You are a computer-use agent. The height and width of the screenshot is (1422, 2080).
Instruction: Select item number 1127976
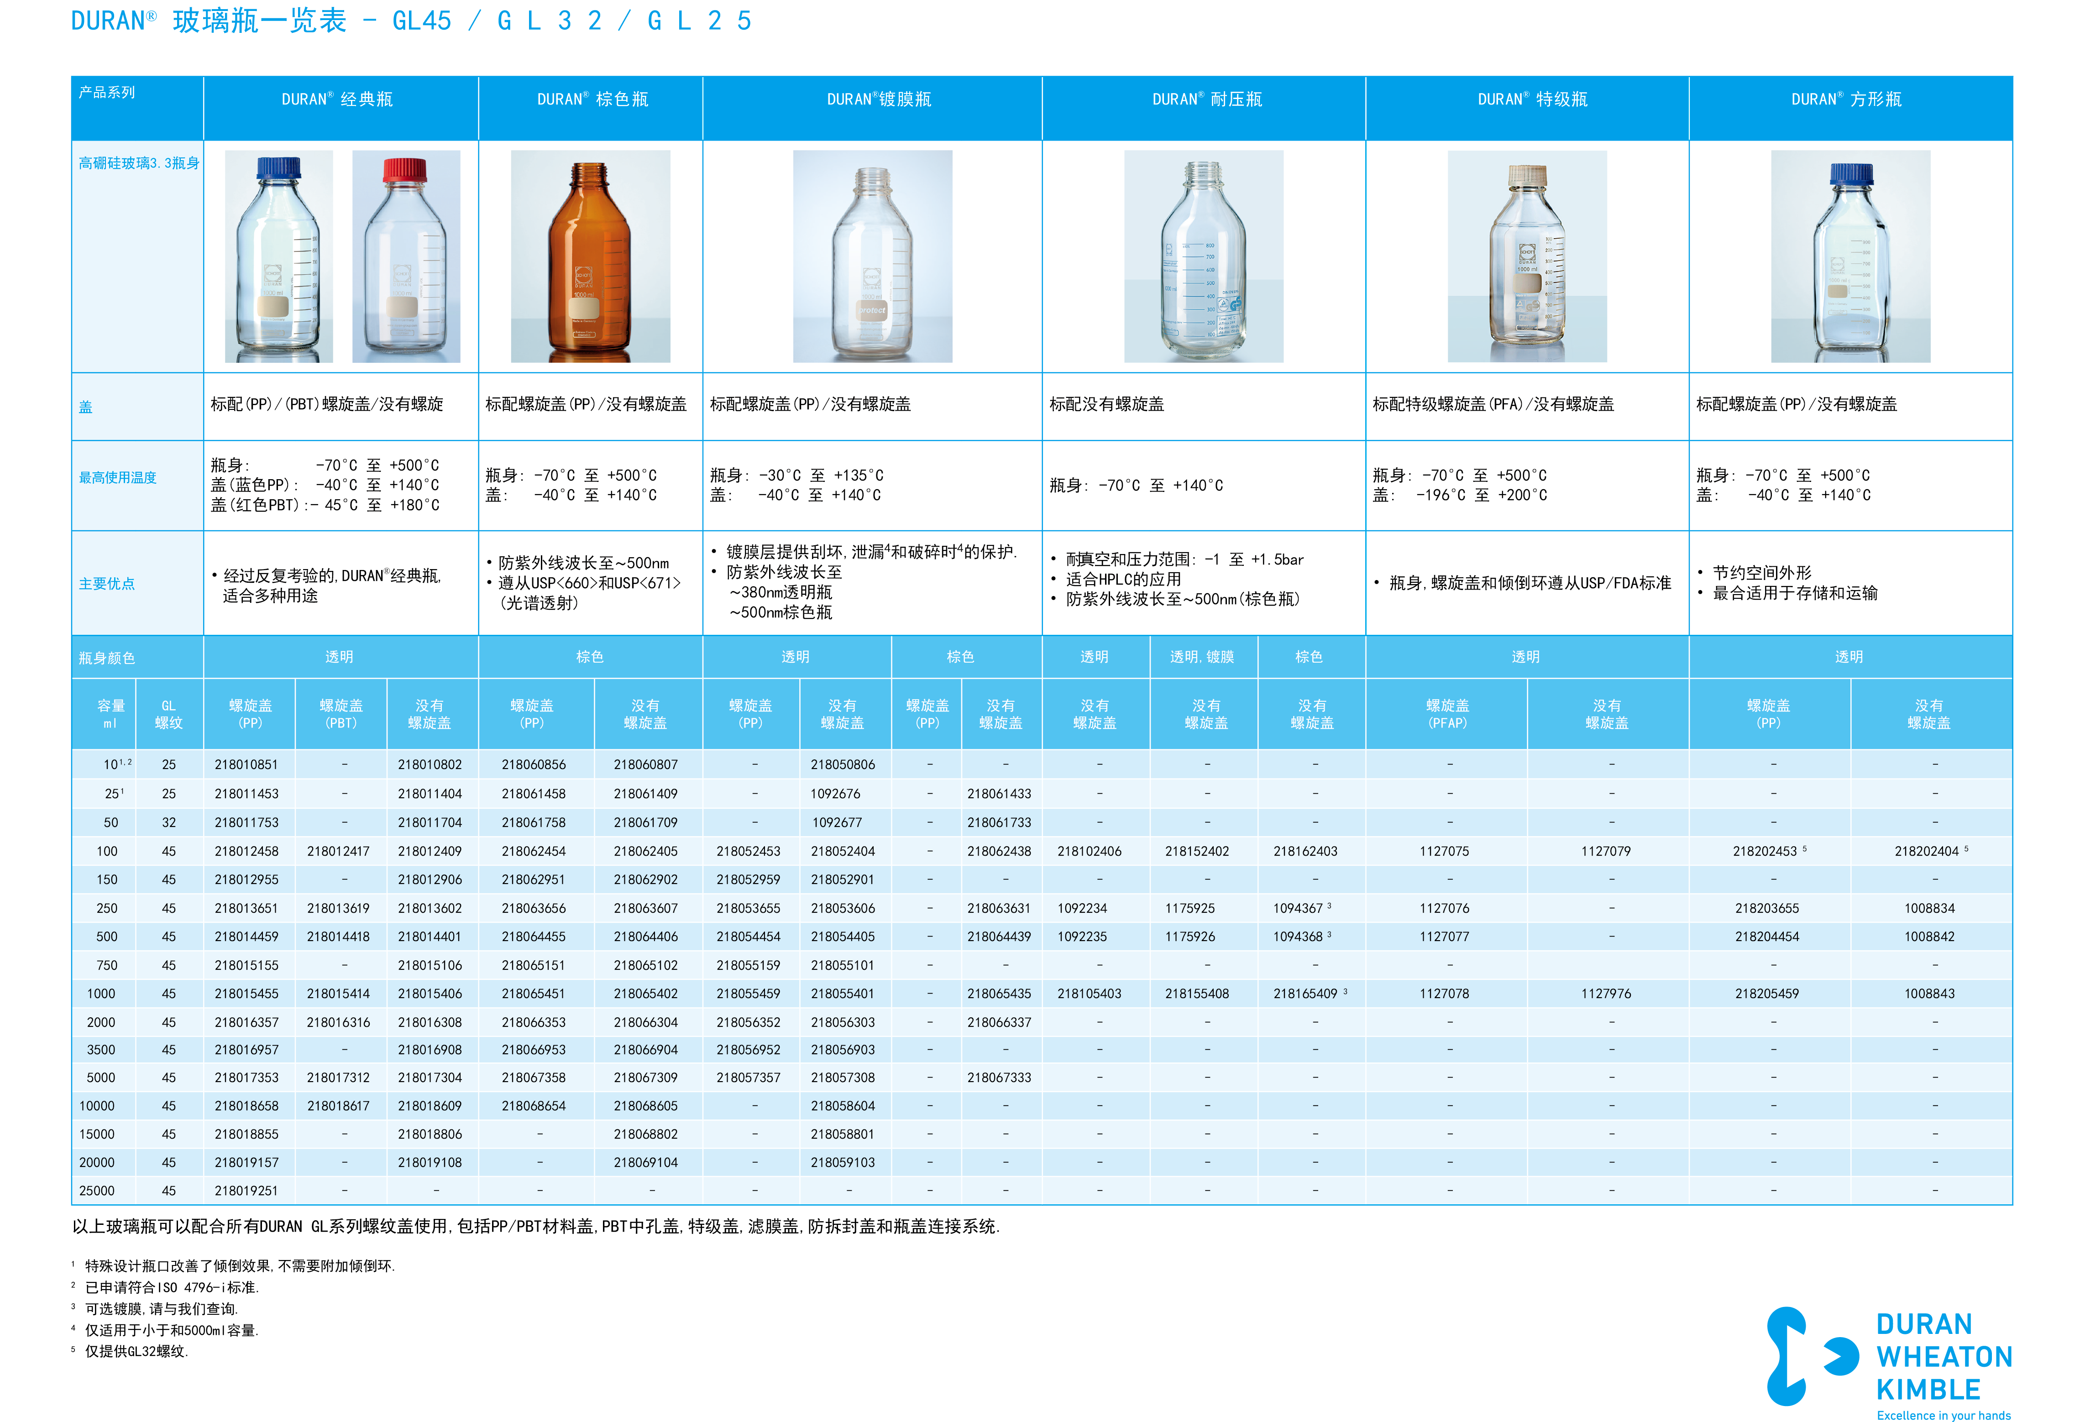[1606, 993]
